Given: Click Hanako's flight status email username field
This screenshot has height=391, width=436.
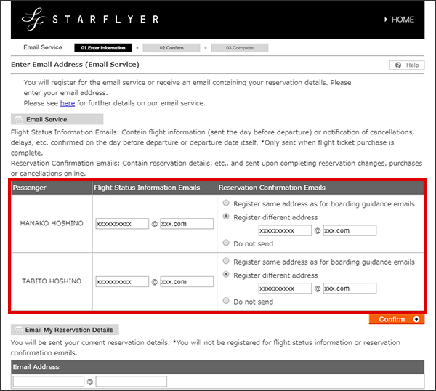Looking at the screenshot, I should pyautogui.click(x=121, y=224).
